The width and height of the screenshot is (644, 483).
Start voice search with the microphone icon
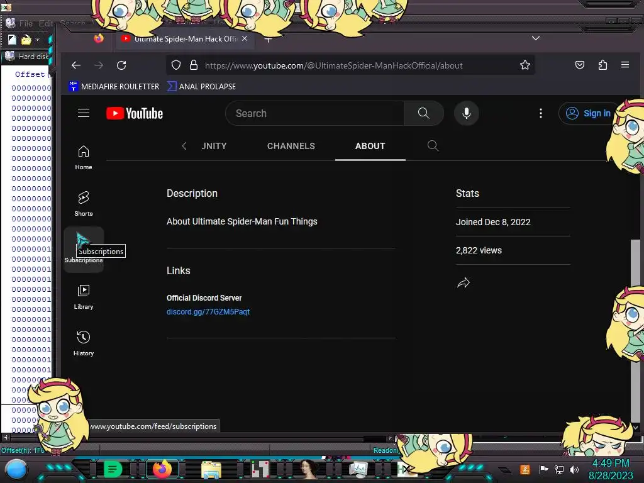tap(466, 113)
